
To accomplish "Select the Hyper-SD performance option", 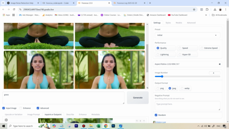I will (187, 54).
